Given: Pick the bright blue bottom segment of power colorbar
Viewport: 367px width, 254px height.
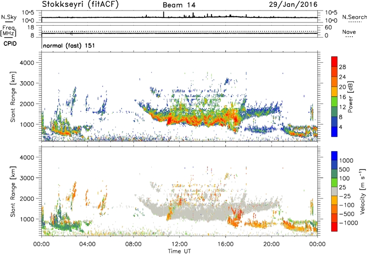Looking at the screenshot, I should click(x=334, y=132).
